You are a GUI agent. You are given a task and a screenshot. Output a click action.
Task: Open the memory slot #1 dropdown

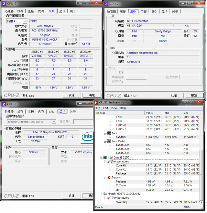pos(25,21)
